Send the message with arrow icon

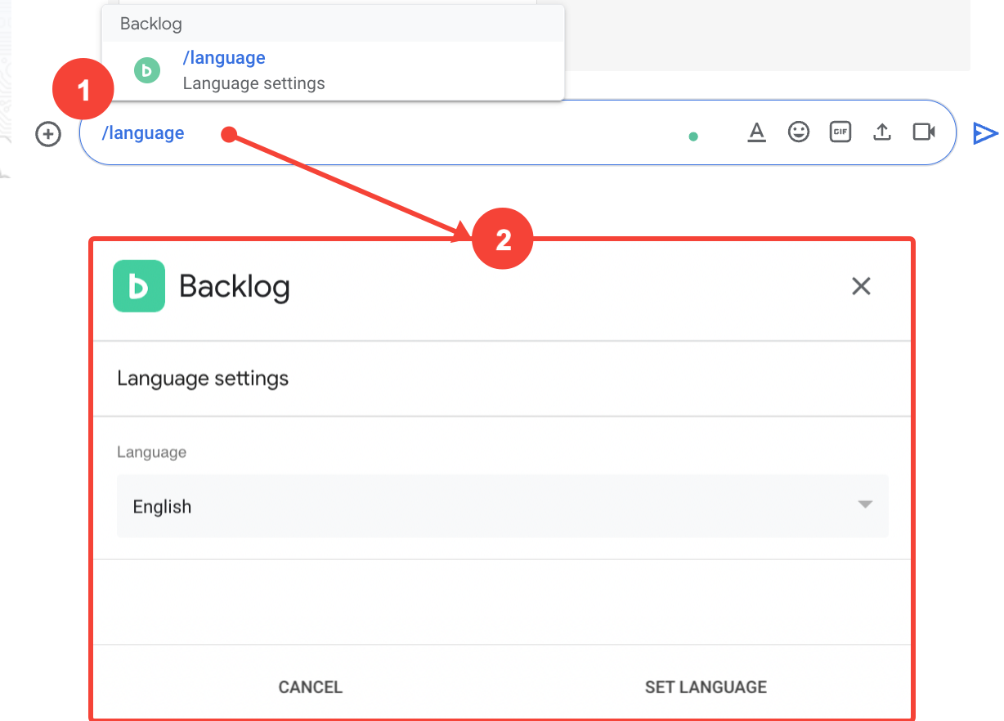tap(985, 133)
